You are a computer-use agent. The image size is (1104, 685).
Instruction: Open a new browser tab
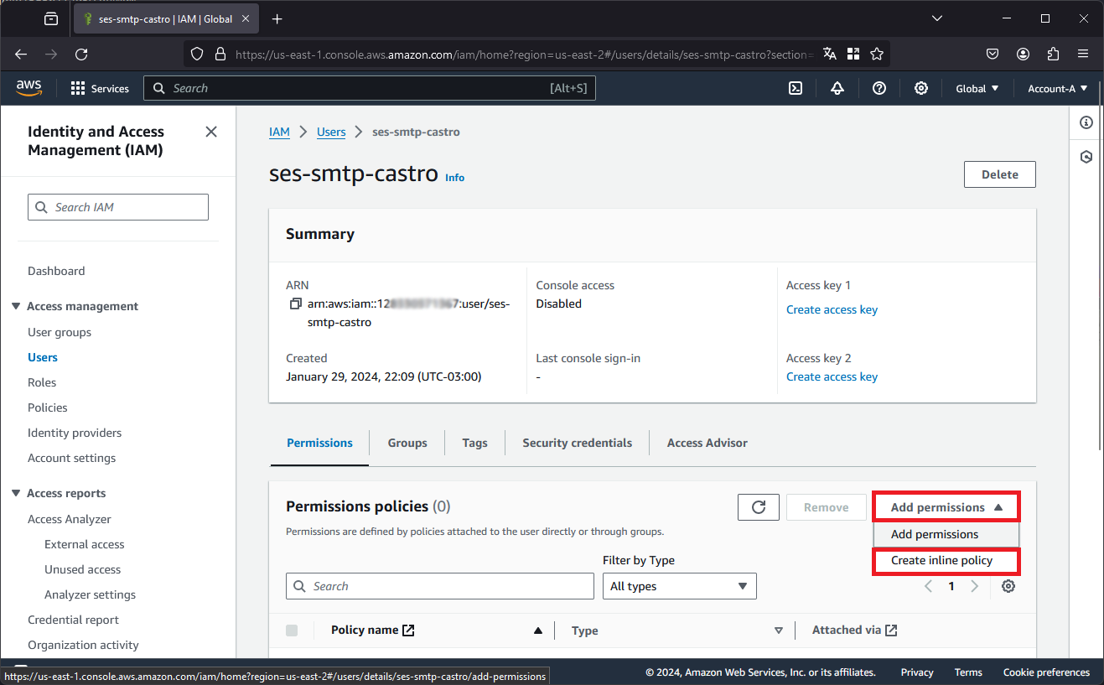[x=277, y=18]
